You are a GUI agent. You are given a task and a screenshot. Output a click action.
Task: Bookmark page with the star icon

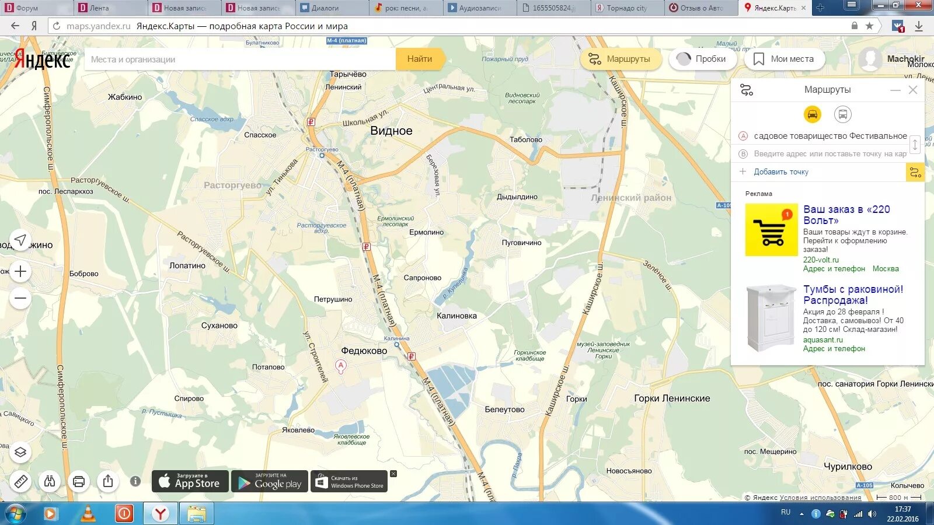tap(869, 26)
